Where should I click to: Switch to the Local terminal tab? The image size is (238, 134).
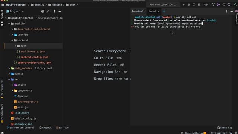point(152,12)
